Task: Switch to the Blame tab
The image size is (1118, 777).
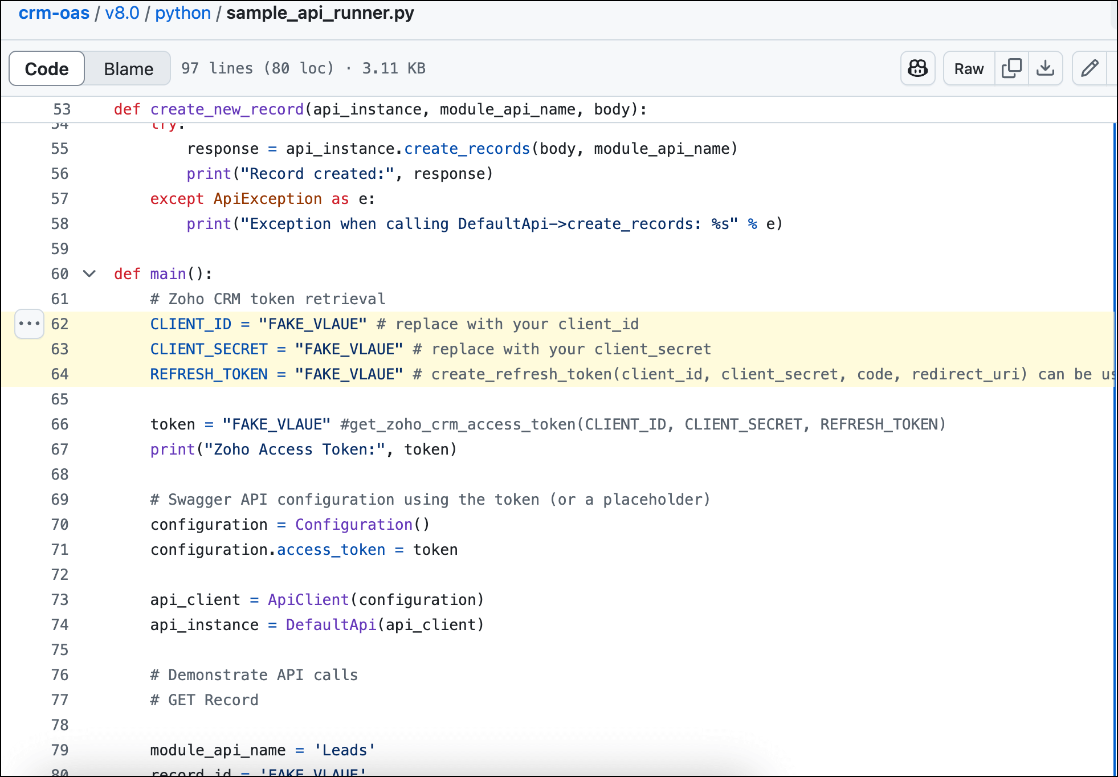Action: pyautogui.click(x=128, y=68)
